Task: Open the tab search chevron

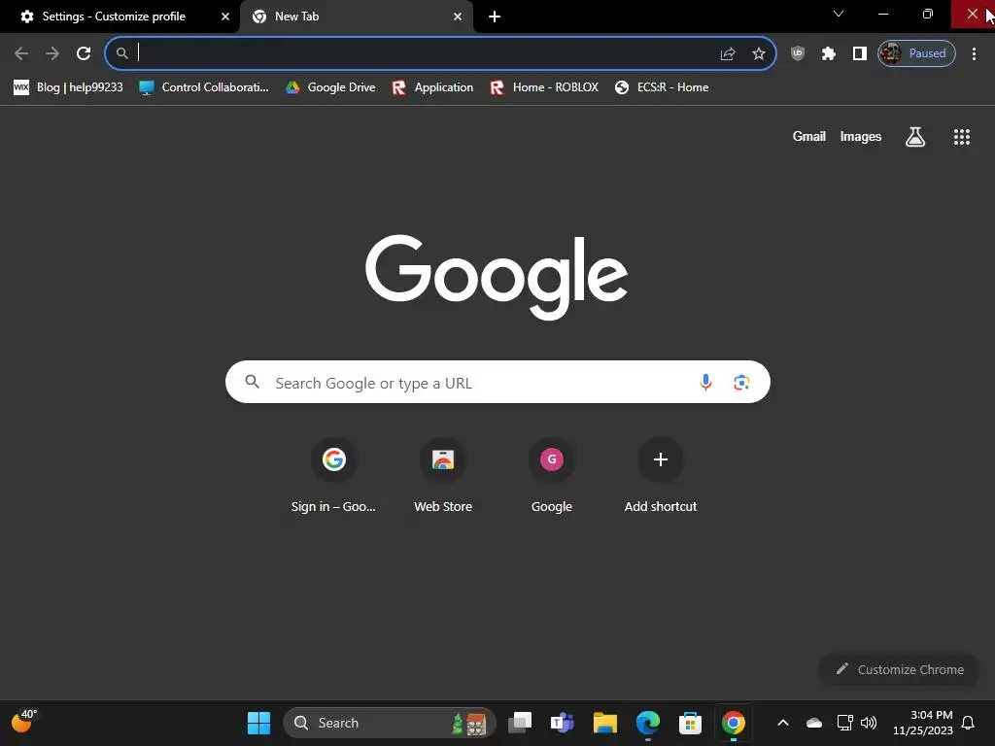Action: [839, 14]
